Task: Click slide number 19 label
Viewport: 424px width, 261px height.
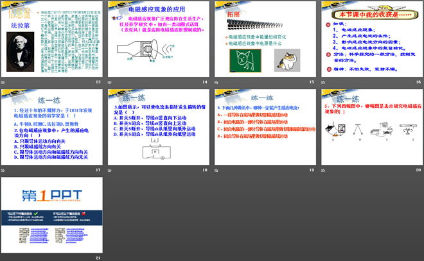Action: [312, 170]
